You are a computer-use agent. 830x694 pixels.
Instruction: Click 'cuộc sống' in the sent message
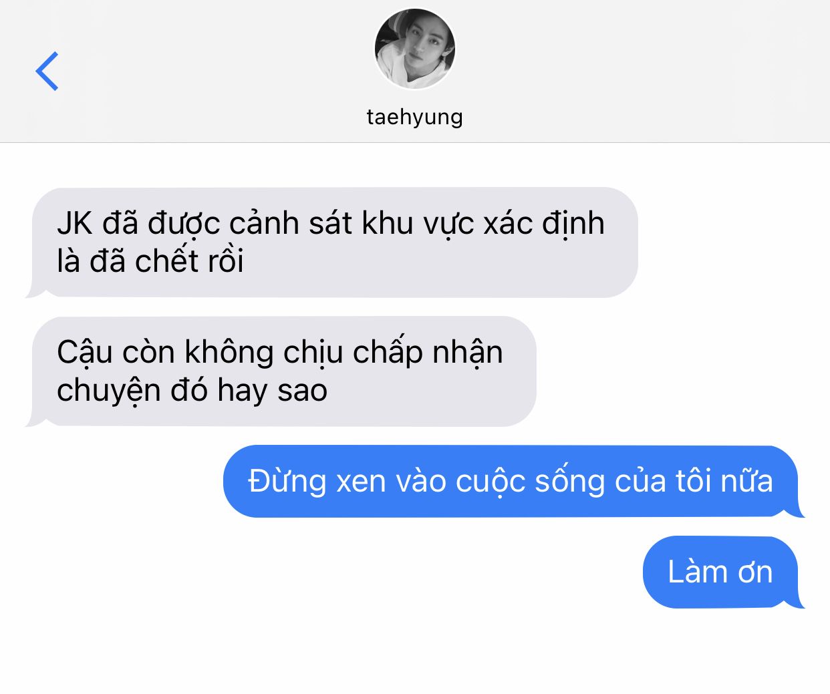530,482
